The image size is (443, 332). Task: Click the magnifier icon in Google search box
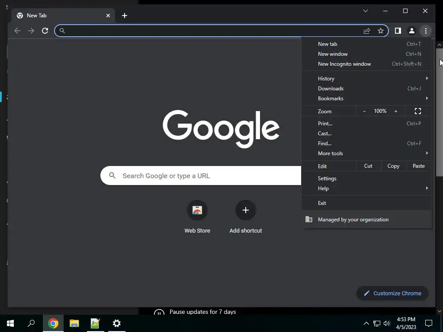click(x=112, y=176)
